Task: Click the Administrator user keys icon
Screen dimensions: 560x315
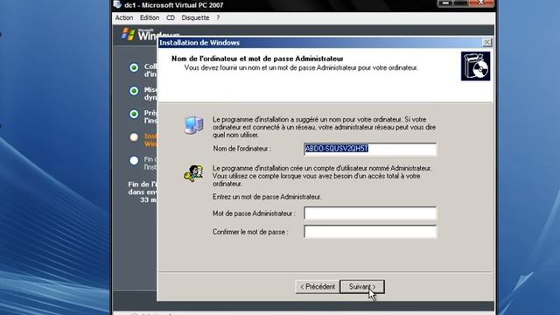Action: [193, 173]
